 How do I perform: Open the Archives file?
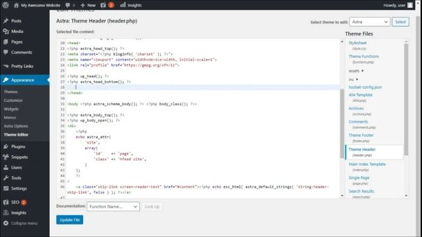click(x=356, y=108)
